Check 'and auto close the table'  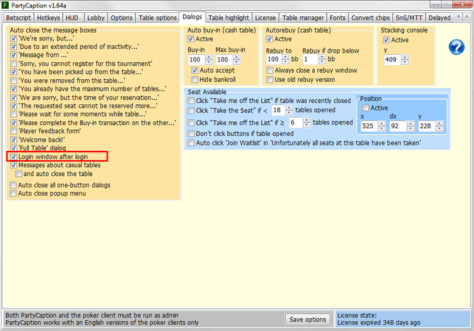(x=19, y=174)
